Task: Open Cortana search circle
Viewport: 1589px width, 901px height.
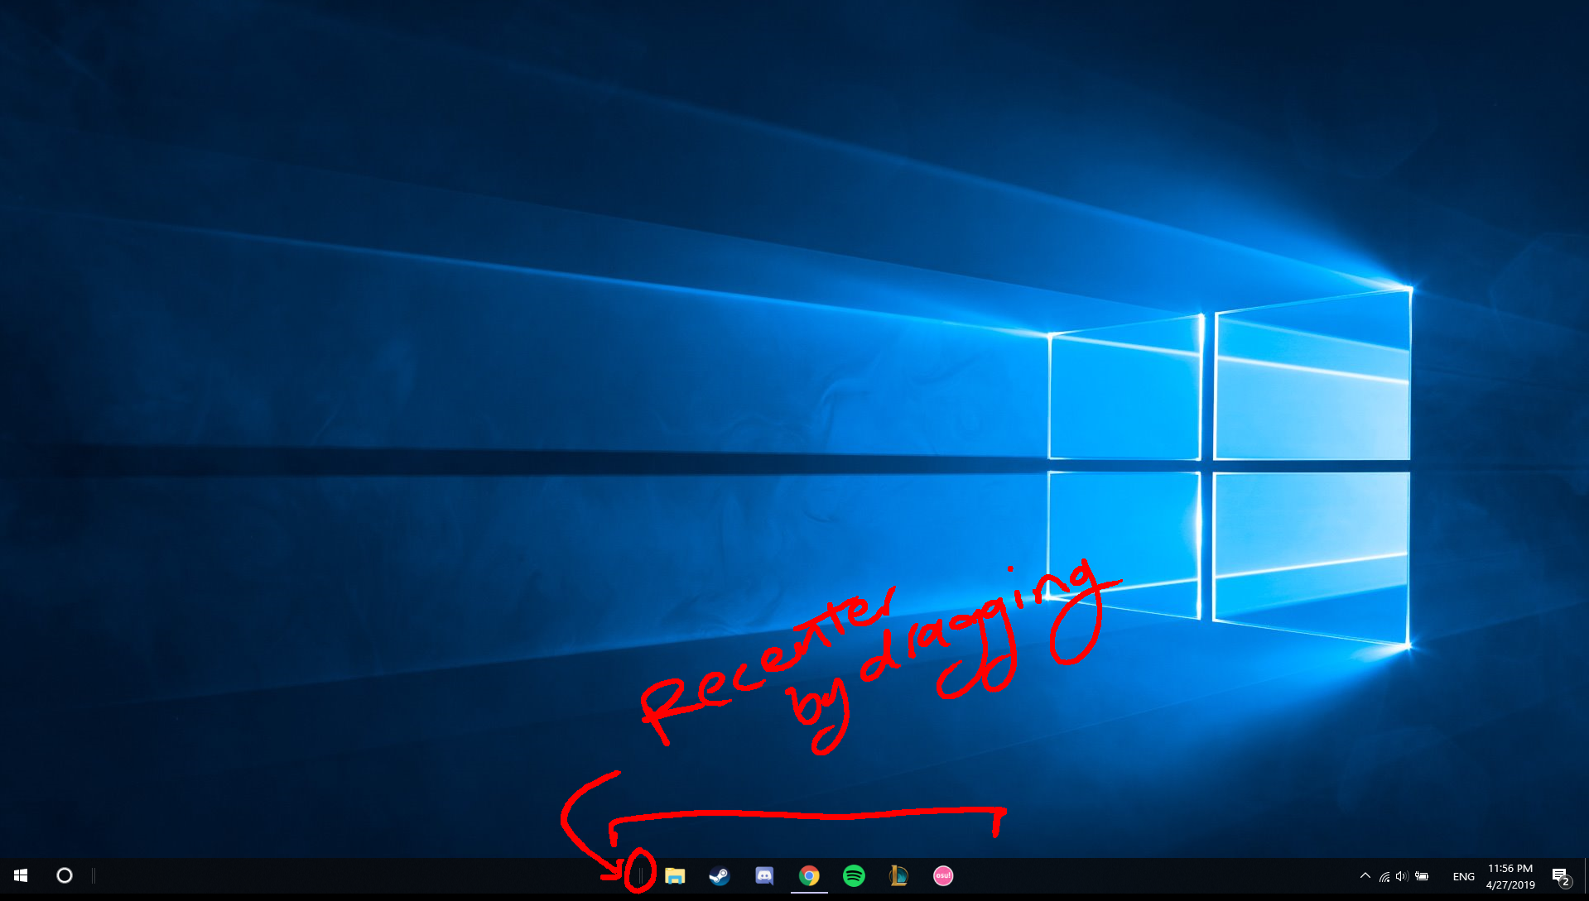Action: coord(64,875)
